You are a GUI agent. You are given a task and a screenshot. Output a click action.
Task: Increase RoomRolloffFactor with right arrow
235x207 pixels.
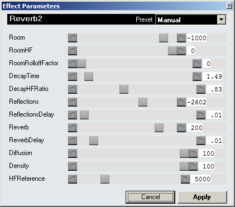tap(197, 64)
